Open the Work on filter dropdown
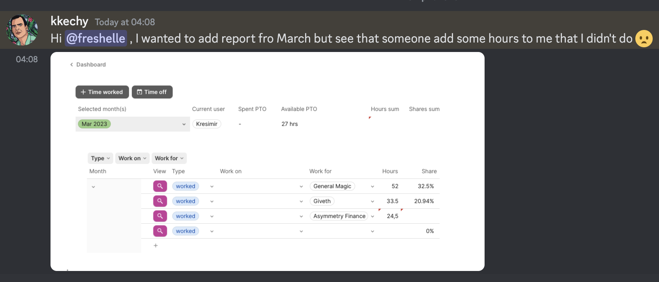 132,158
